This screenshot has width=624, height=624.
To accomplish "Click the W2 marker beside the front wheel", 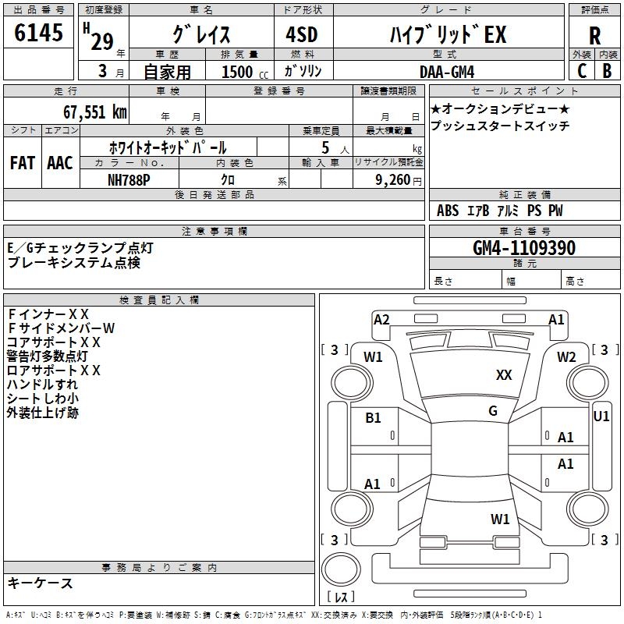I will (566, 357).
